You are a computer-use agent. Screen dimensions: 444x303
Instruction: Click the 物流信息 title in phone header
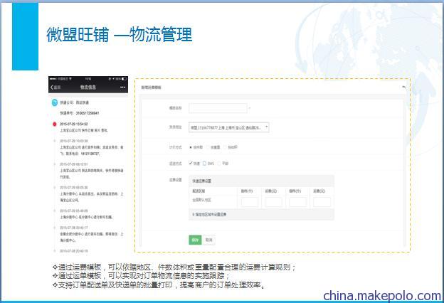(x=88, y=87)
